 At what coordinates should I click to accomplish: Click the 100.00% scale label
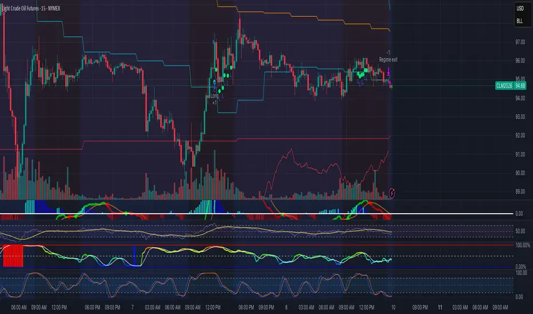pos(523,245)
